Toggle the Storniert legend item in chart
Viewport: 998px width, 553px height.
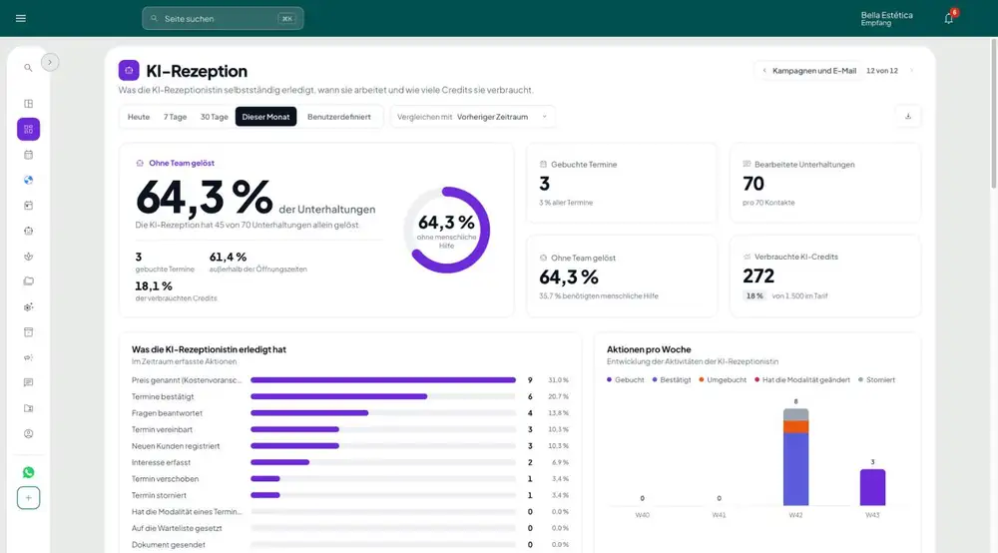[x=876, y=380]
